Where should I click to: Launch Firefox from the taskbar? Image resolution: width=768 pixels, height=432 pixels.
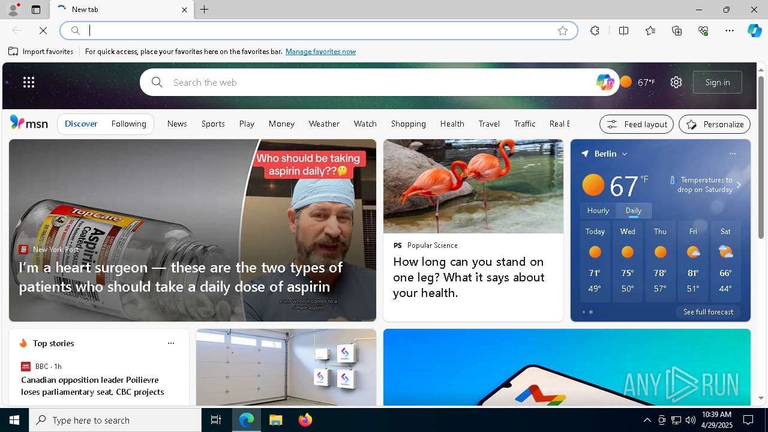tap(305, 420)
